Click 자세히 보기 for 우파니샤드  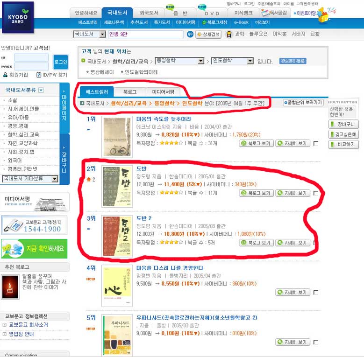click(293, 342)
